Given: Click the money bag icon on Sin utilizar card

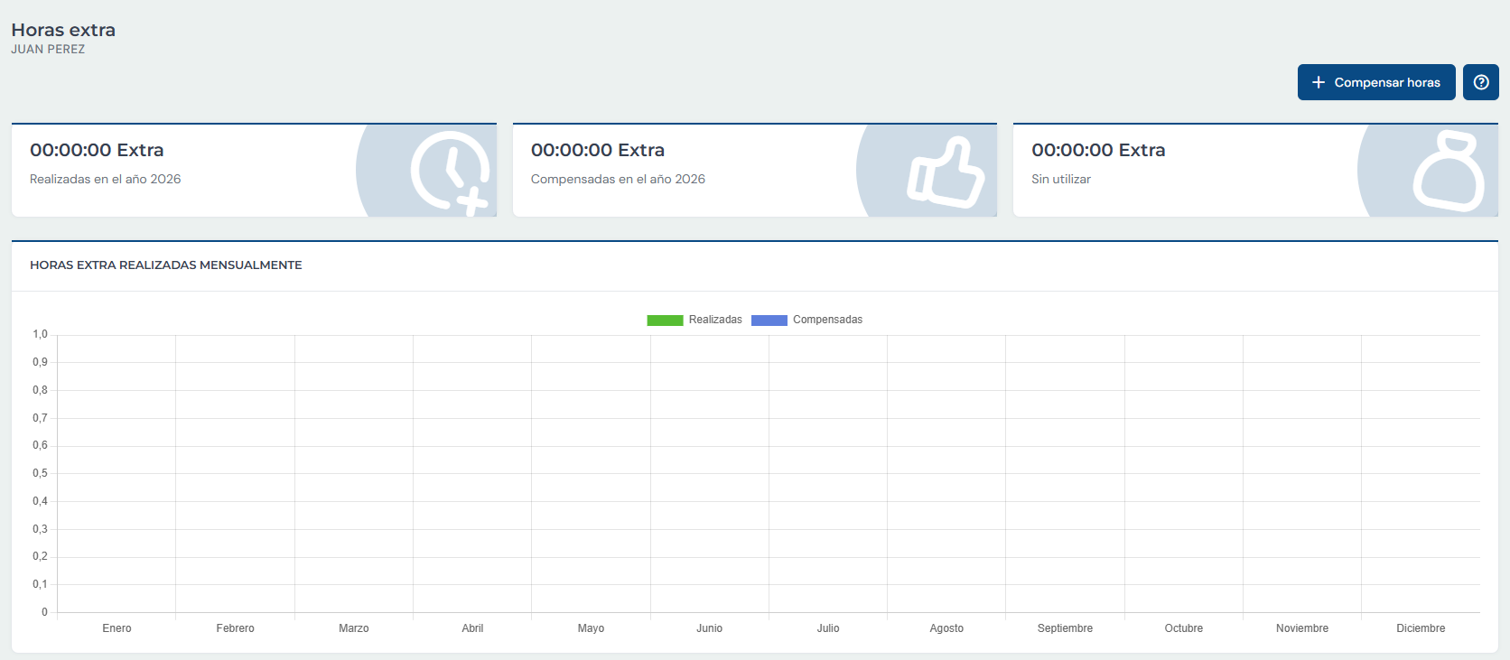Looking at the screenshot, I should click(1448, 172).
